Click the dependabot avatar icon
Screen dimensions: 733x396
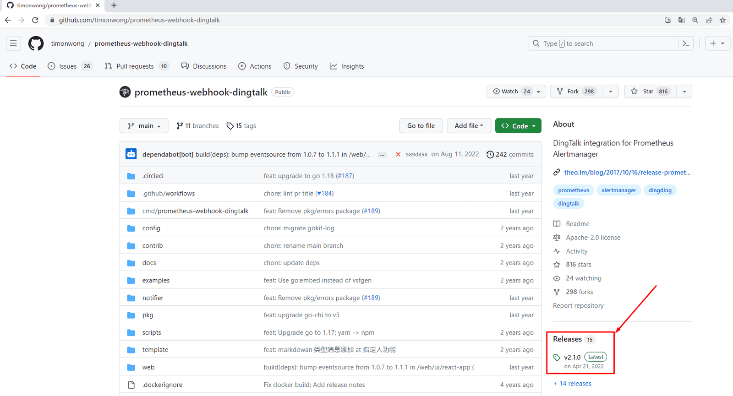tap(131, 154)
